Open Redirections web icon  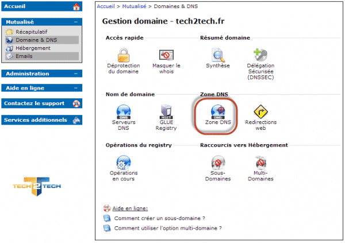point(260,111)
